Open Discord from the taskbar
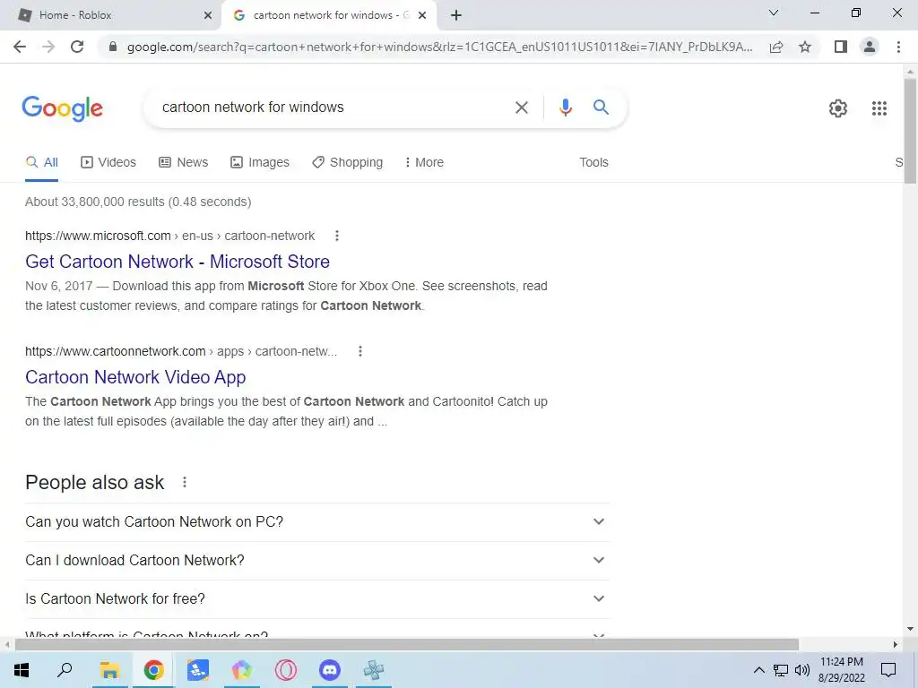Screen dimensions: 918x688 330,670
